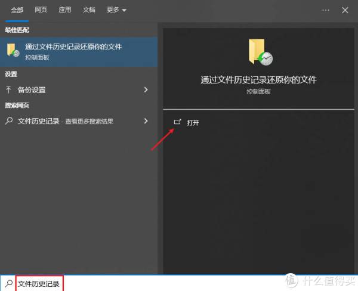Click the large File History icon in preview pane
358x291 pixels.
[260, 52]
